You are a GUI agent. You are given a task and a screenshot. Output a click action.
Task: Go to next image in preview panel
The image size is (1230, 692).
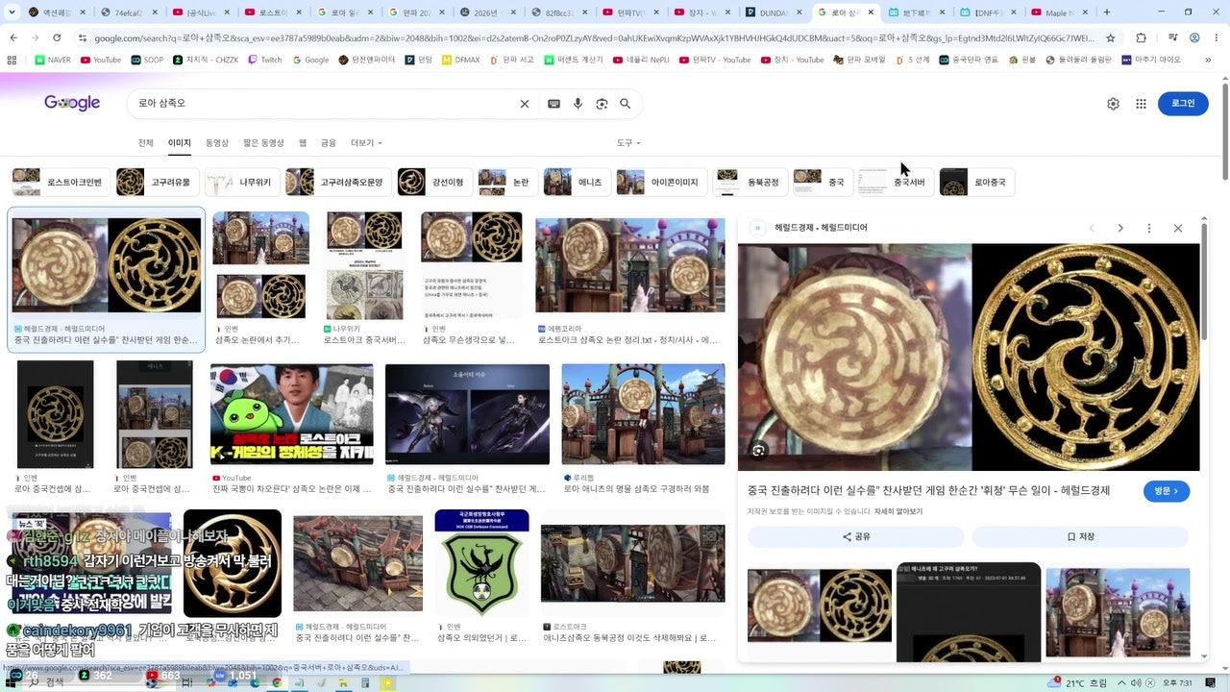tap(1120, 228)
